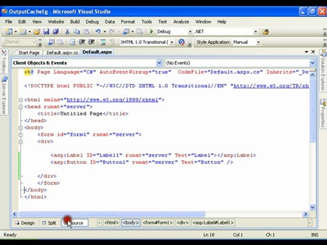Screen dimensions: 327x245
Task: Click the Open File folder icon
Action: point(37,32)
